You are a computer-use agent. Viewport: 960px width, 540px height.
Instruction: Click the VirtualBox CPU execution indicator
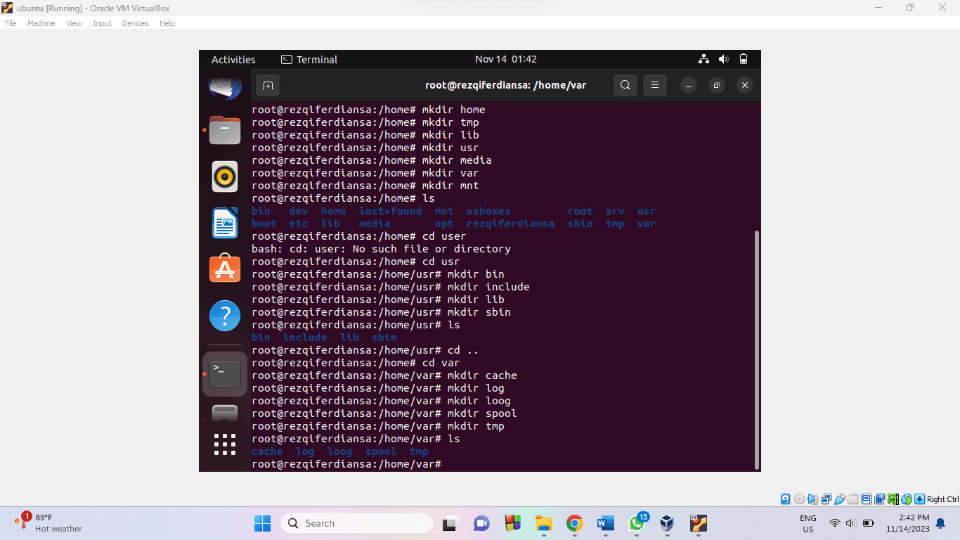click(x=893, y=499)
